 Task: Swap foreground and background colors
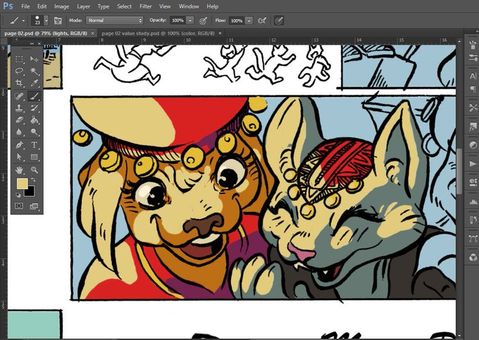pyautogui.click(x=33, y=180)
